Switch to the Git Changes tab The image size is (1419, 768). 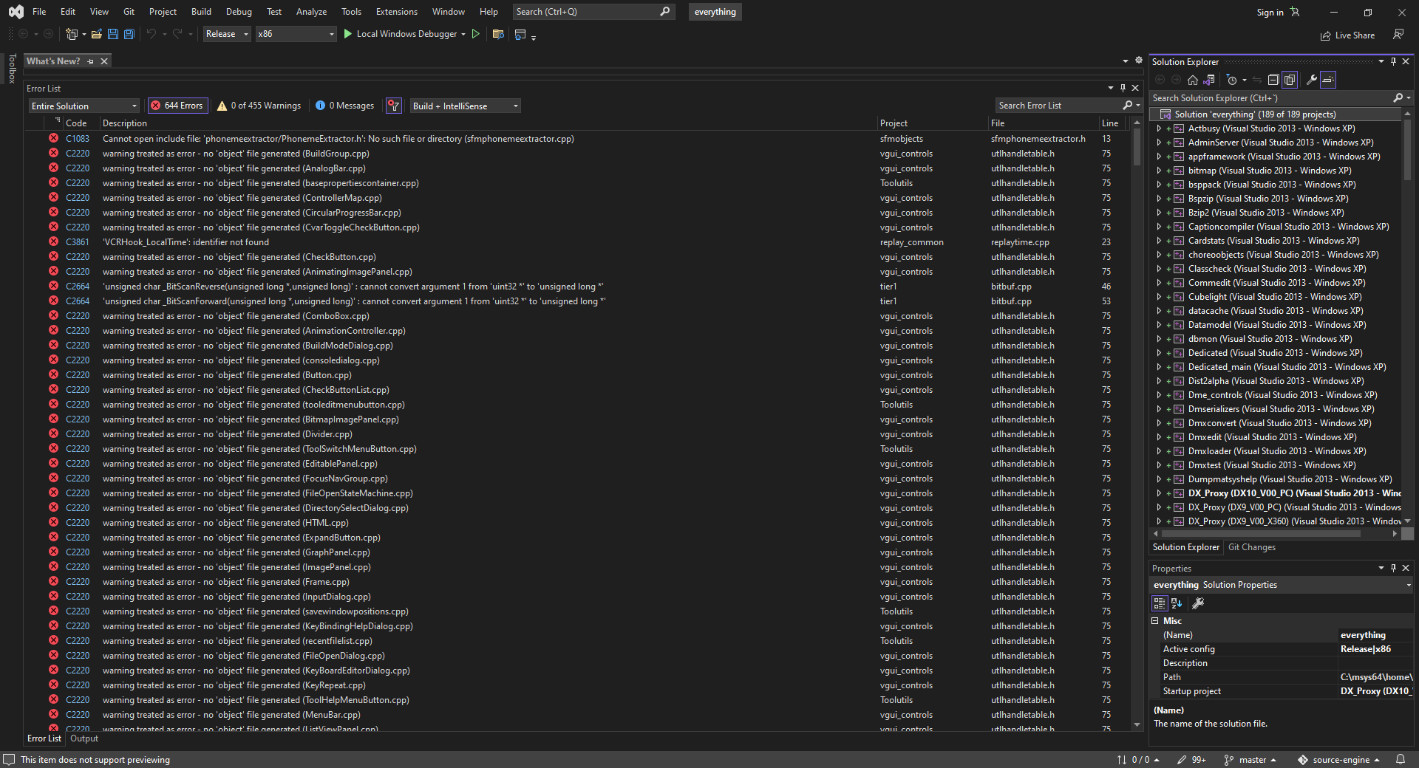coord(1251,546)
